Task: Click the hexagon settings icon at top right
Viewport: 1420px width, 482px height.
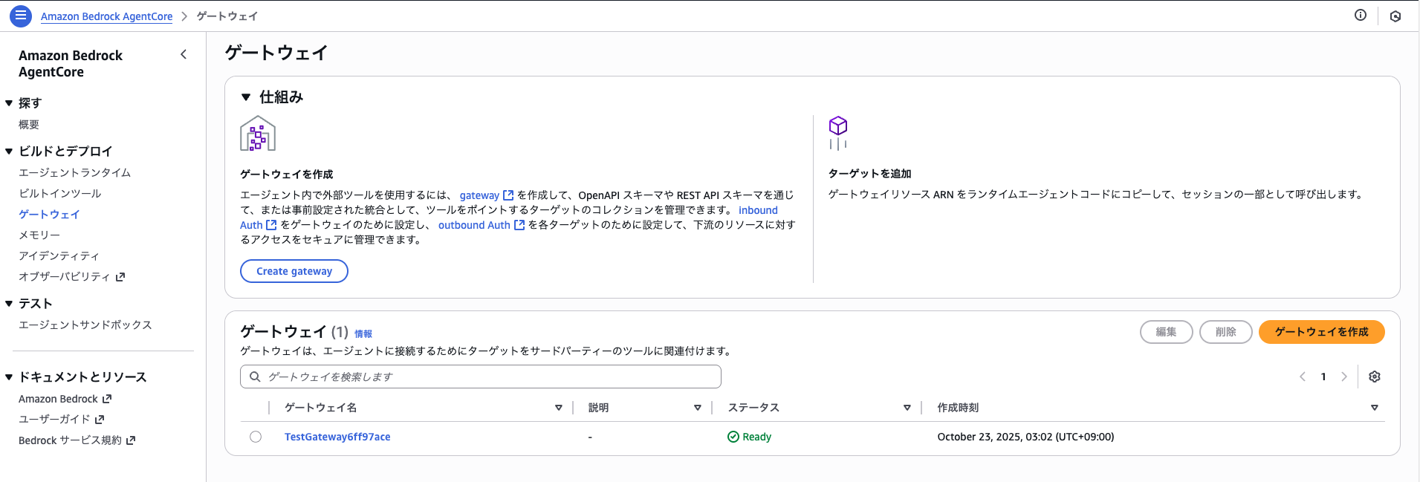Action: (1395, 16)
